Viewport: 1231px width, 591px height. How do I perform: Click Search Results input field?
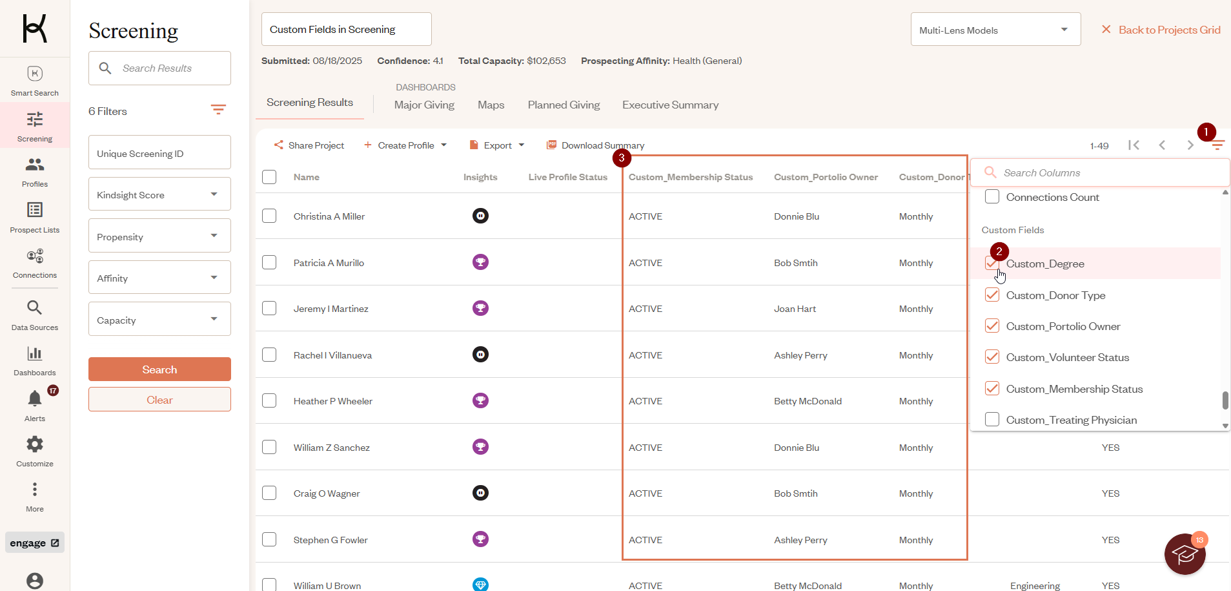pos(159,68)
